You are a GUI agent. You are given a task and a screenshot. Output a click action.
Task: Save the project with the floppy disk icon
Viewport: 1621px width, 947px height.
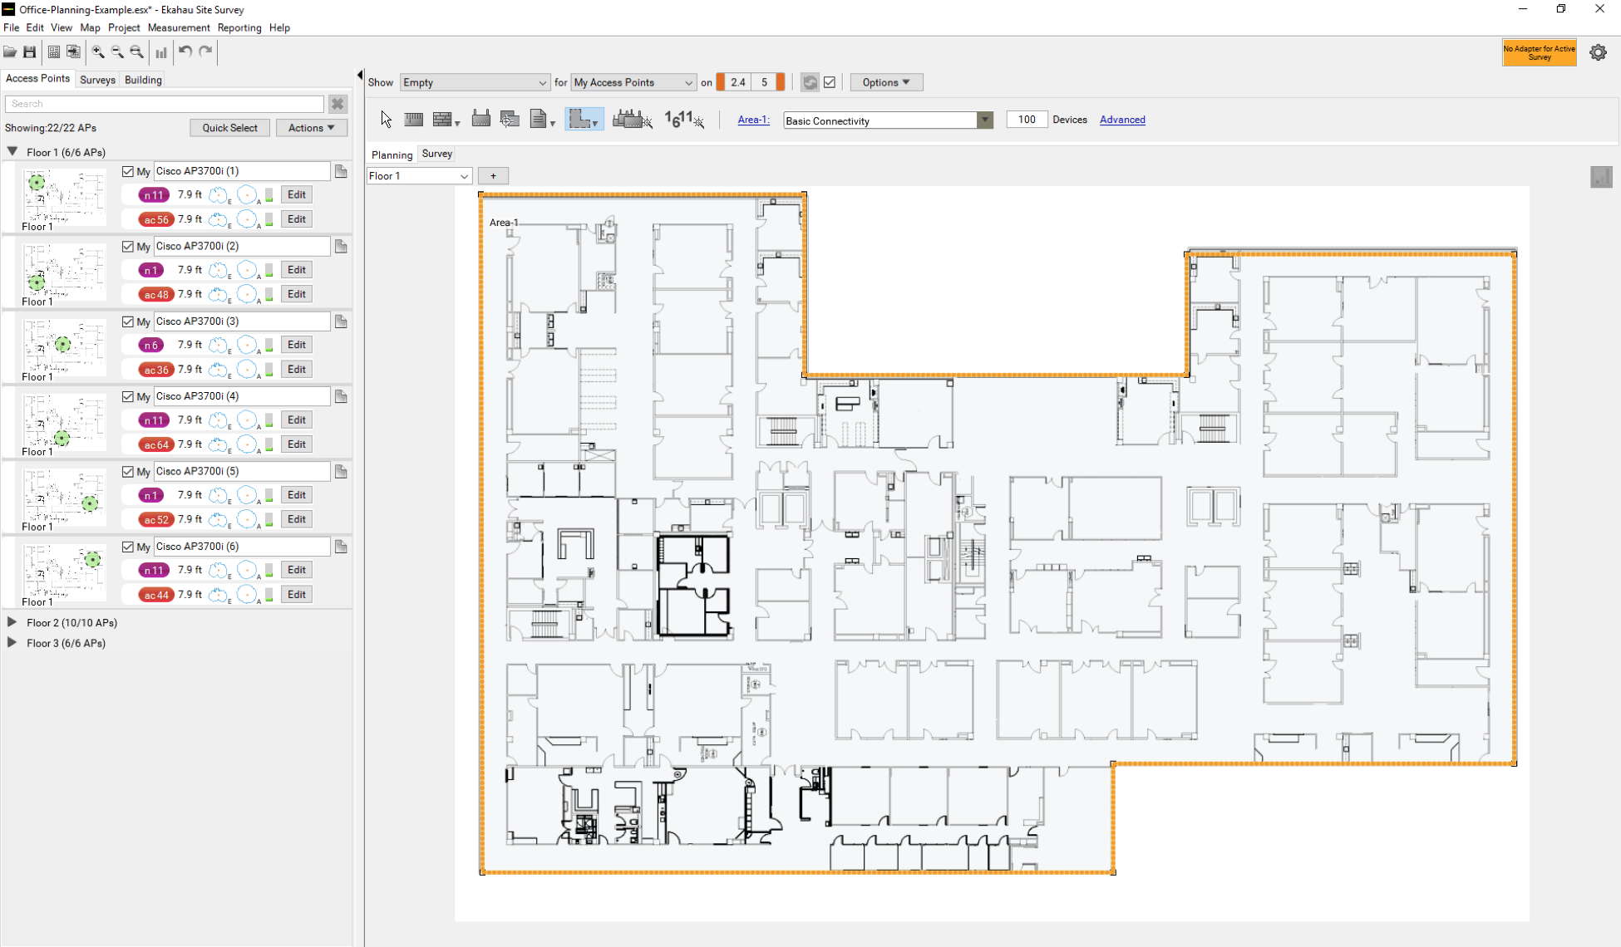[30, 52]
